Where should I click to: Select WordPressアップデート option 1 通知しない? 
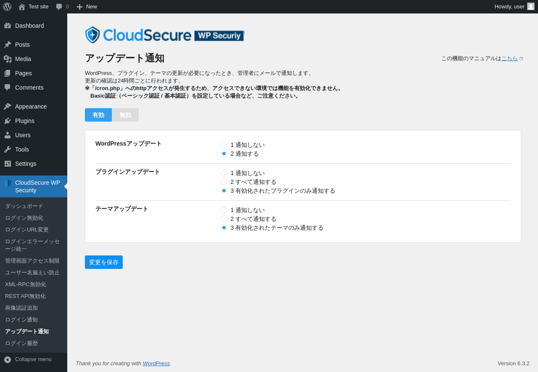click(224, 145)
